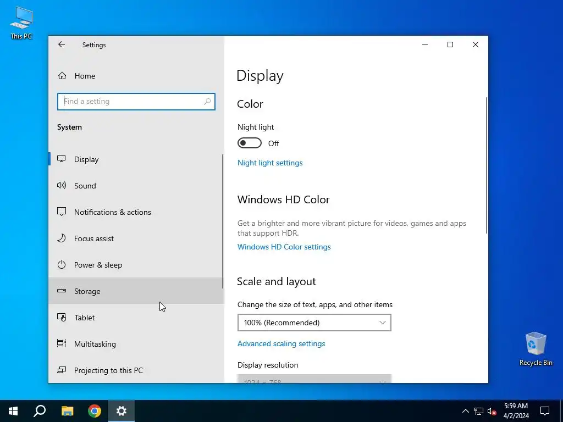Open taskbar Search magnifier

point(40,411)
